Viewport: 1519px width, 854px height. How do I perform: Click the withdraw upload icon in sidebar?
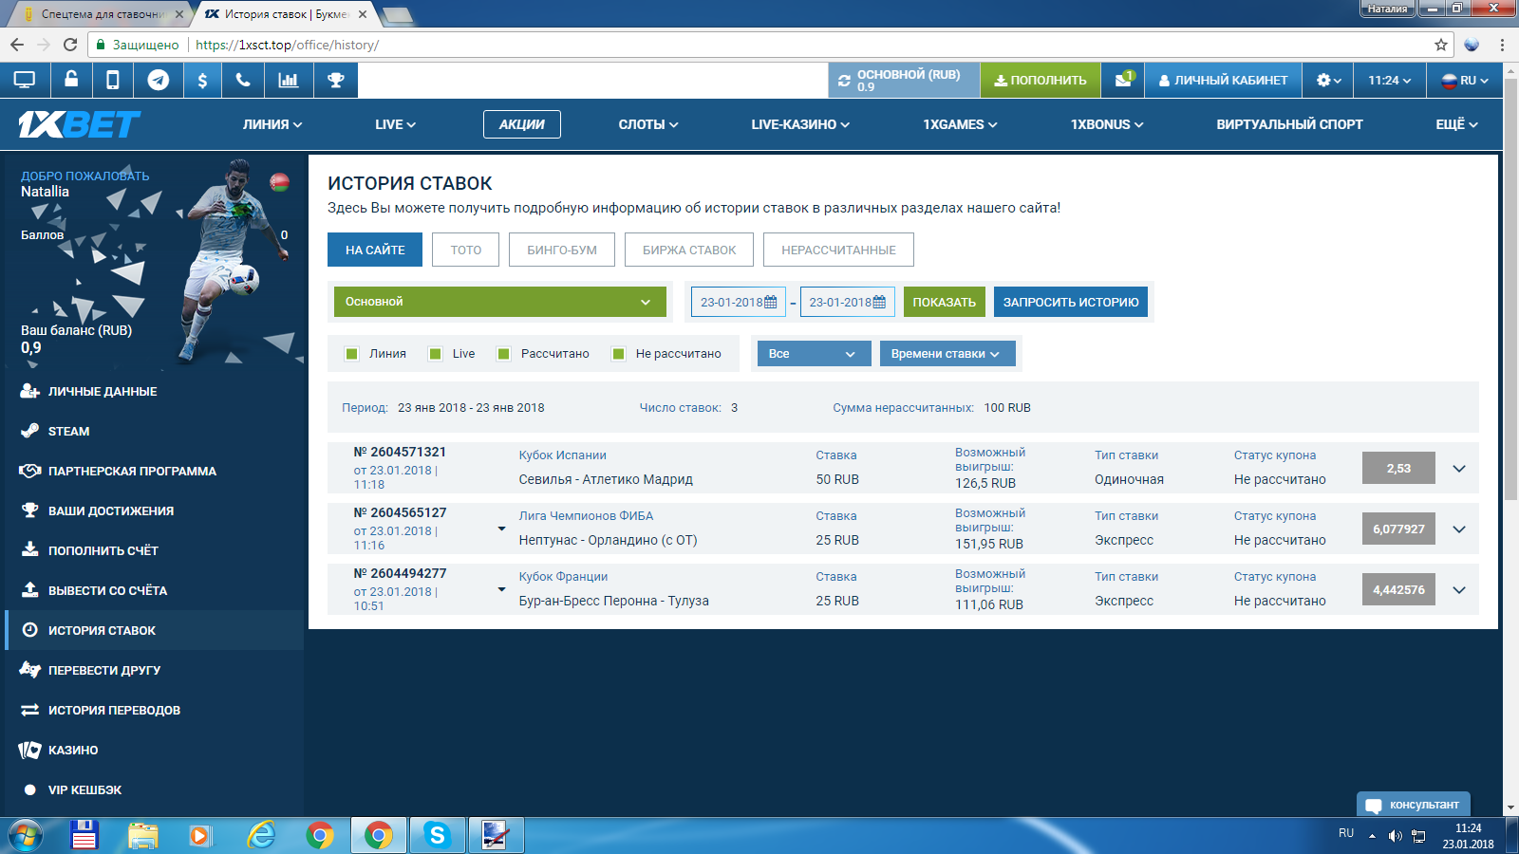click(29, 590)
